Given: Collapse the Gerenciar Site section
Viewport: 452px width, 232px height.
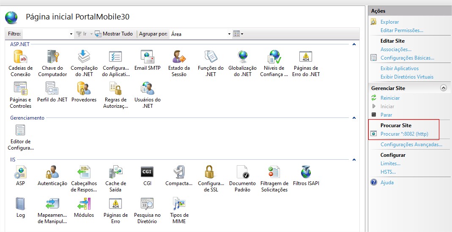Looking at the screenshot, I should [444, 88].
